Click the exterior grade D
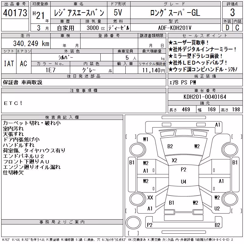The width and height of the screenshot is (244, 244). (x=227, y=28)
